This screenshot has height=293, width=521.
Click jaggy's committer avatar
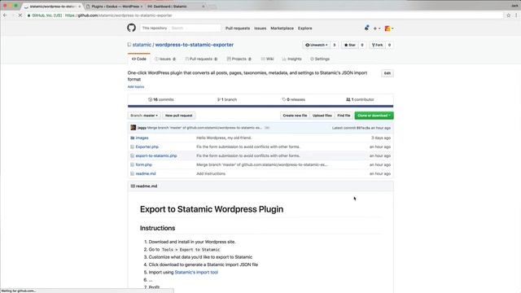(134, 128)
